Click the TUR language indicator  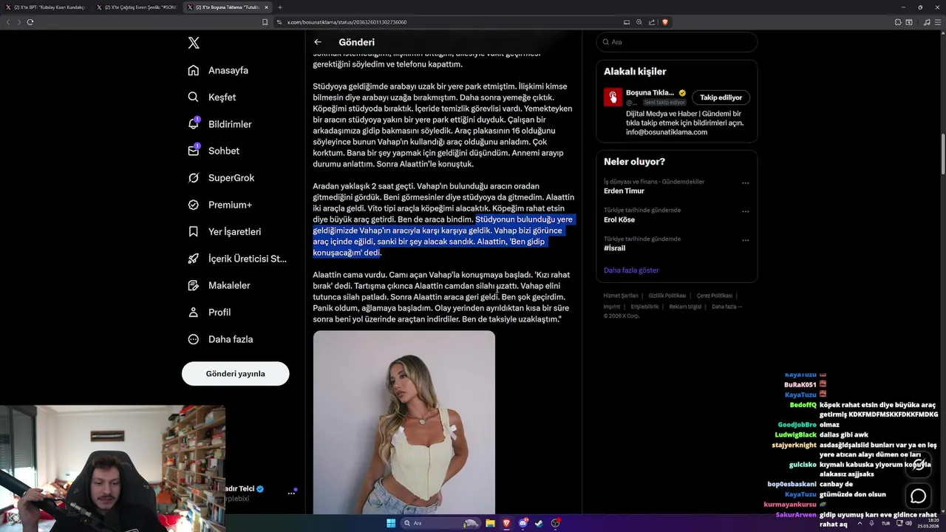pyautogui.click(x=885, y=523)
